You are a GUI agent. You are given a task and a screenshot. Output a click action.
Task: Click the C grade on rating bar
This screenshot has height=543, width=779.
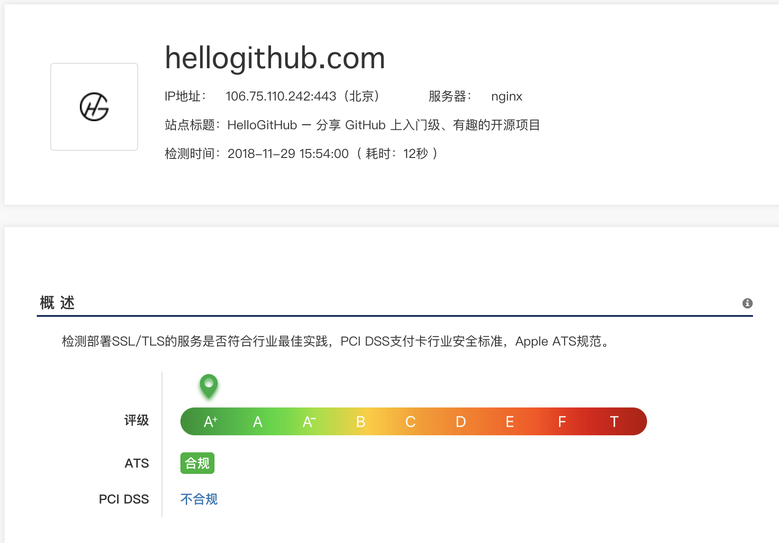click(411, 421)
